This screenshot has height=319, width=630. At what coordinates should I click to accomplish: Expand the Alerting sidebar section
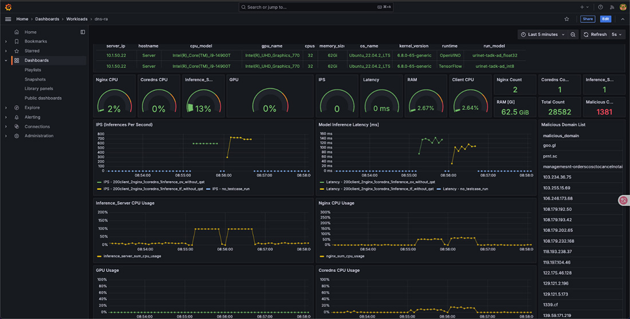click(6, 117)
